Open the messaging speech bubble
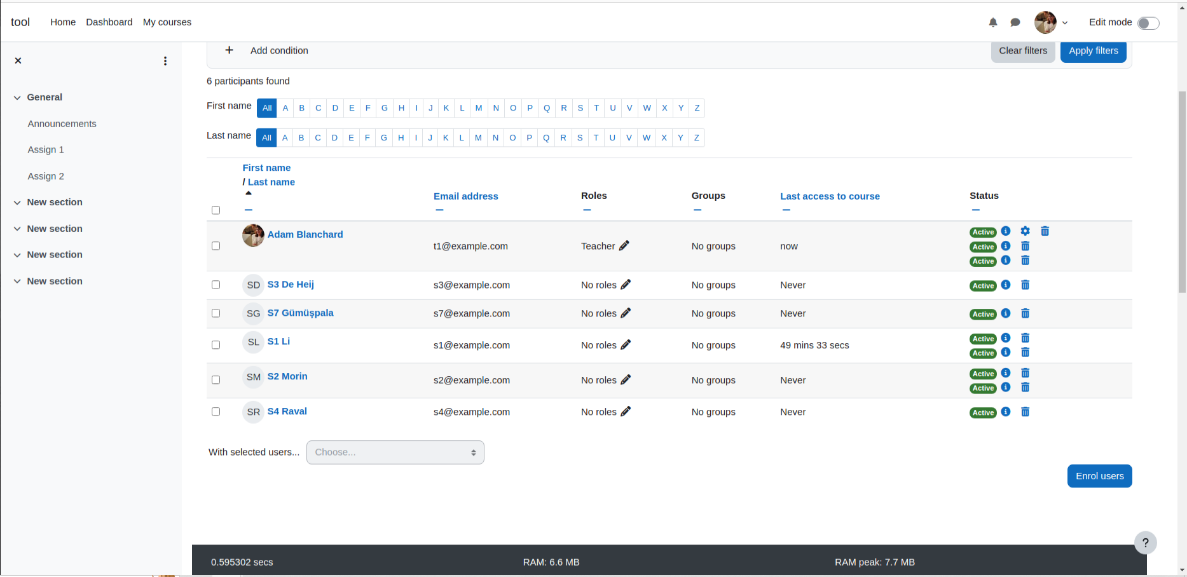The image size is (1187, 577). point(1015,22)
